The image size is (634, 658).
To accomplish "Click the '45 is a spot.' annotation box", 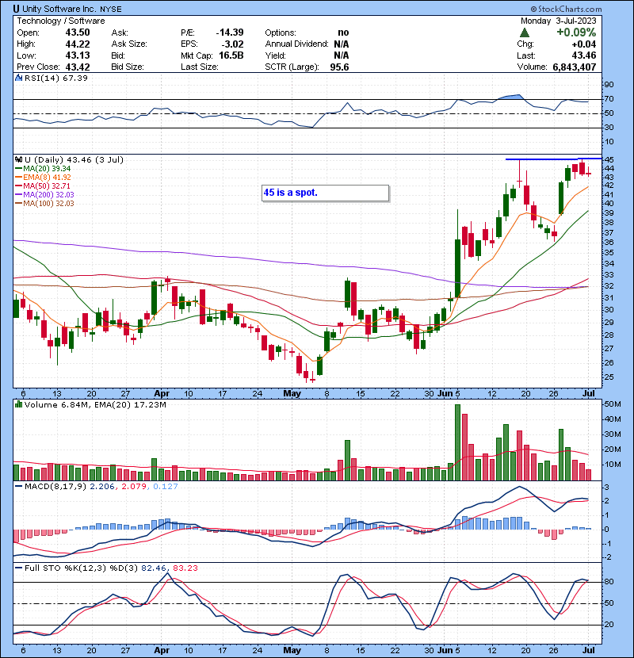I will [x=325, y=193].
